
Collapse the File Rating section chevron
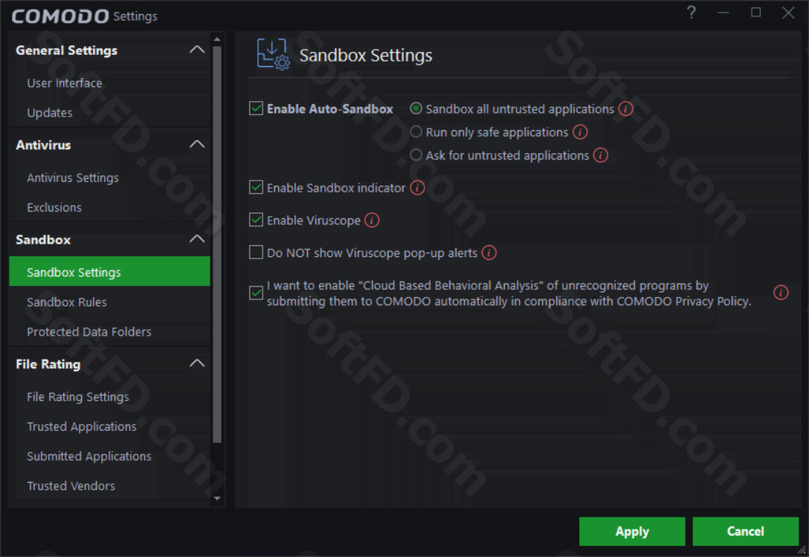197,363
